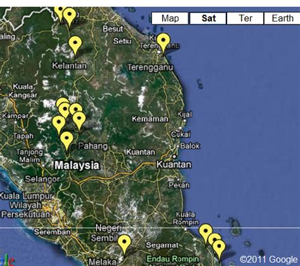Click the Pahang state label

coord(93,146)
